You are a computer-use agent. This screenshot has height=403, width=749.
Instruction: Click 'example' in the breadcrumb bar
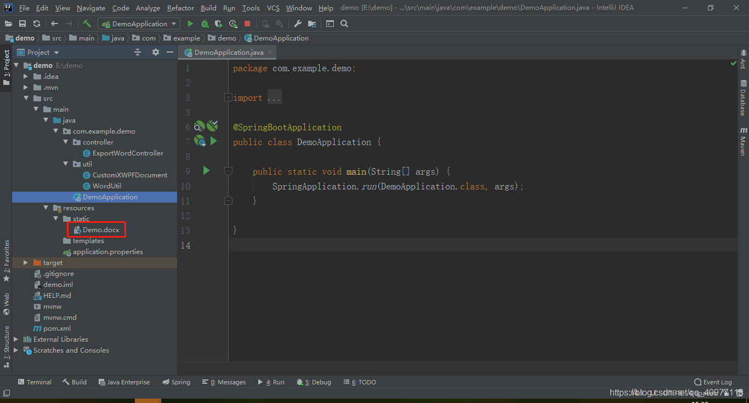pyautogui.click(x=186, y=38)
